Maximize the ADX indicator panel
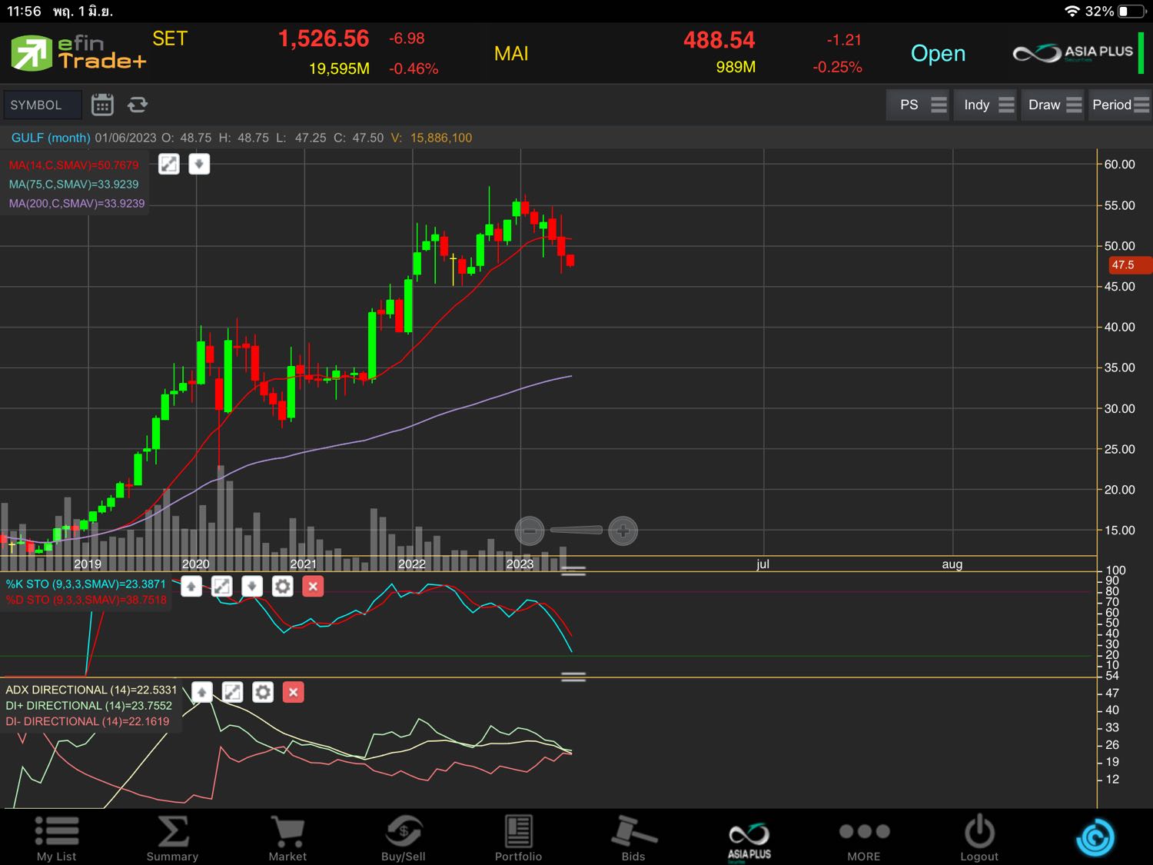1153x865 pixels. click(232, 693)
